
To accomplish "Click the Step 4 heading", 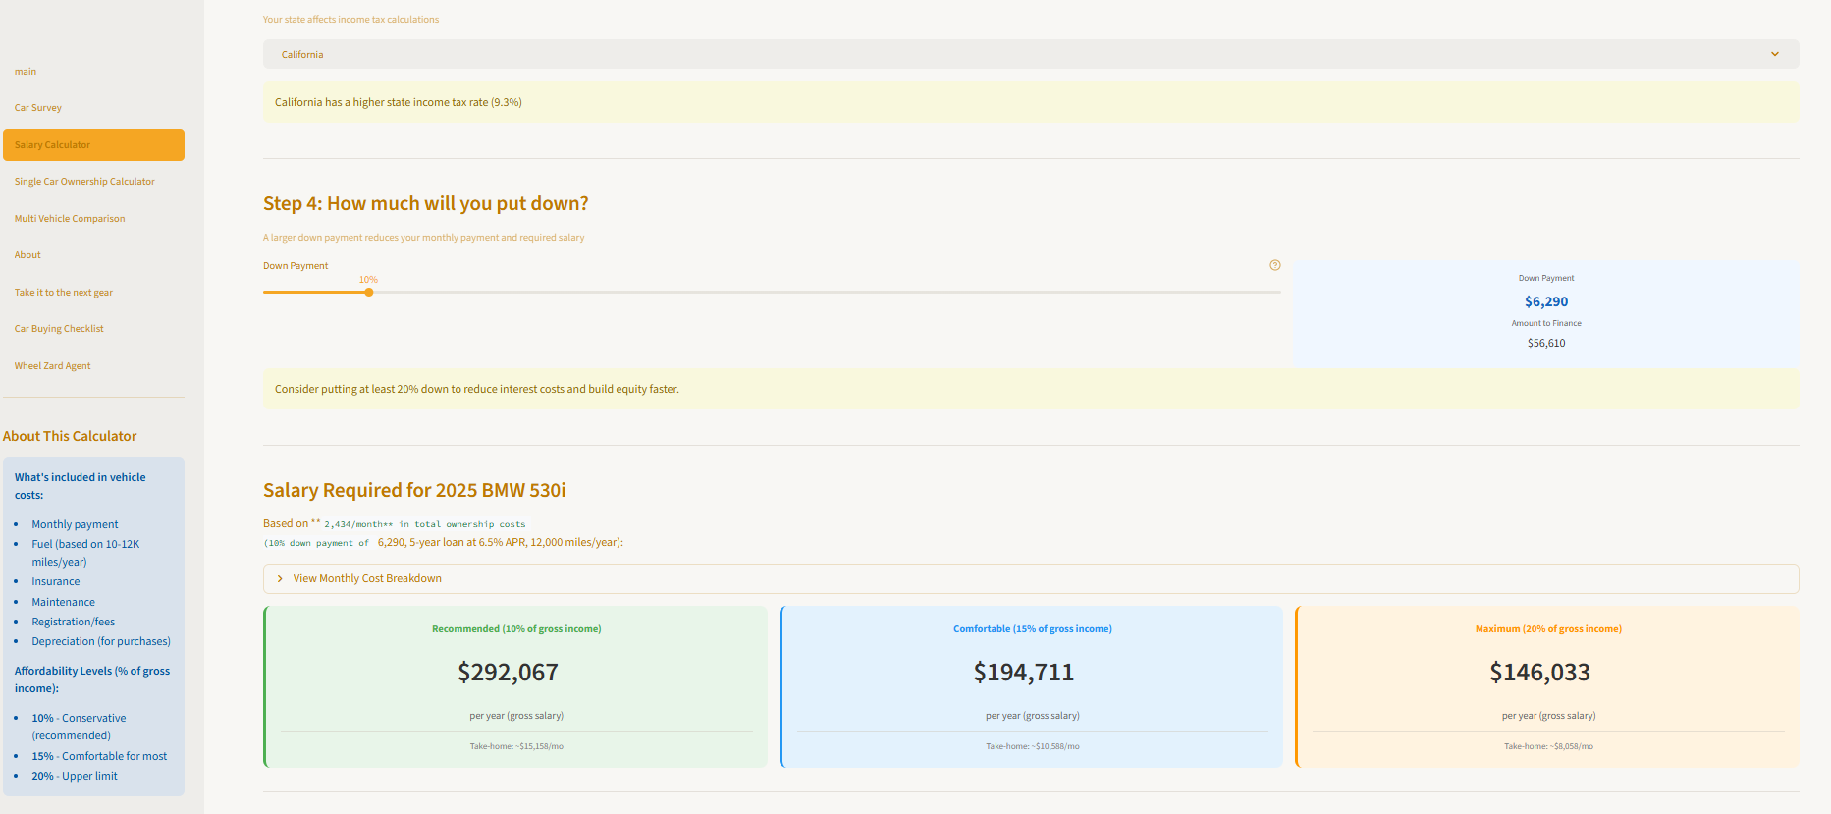I will (x=426, y=203).
